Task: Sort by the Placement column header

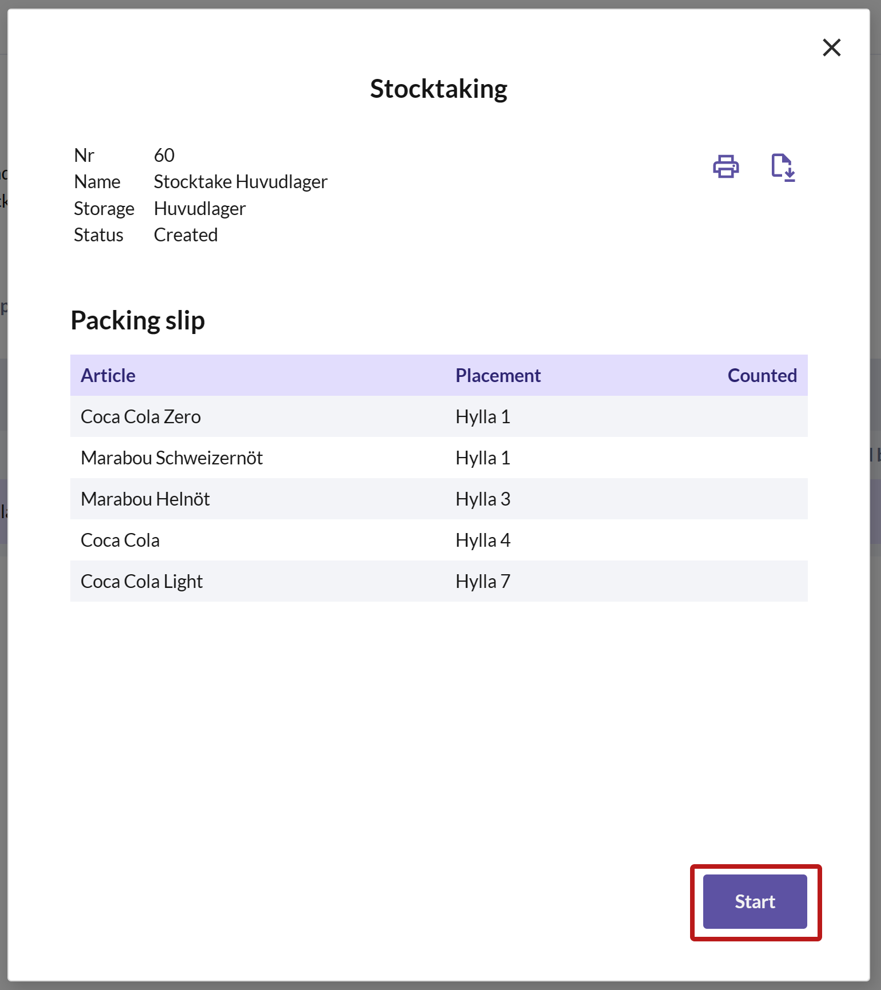Action: [498, 375]
